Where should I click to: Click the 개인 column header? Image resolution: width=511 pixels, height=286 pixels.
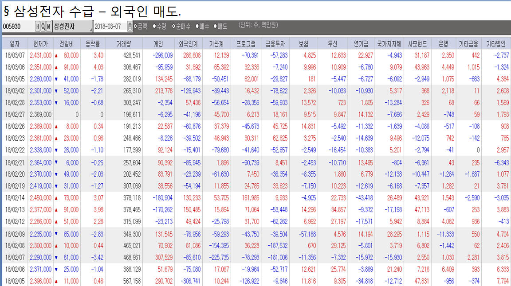tap(158, 44)
